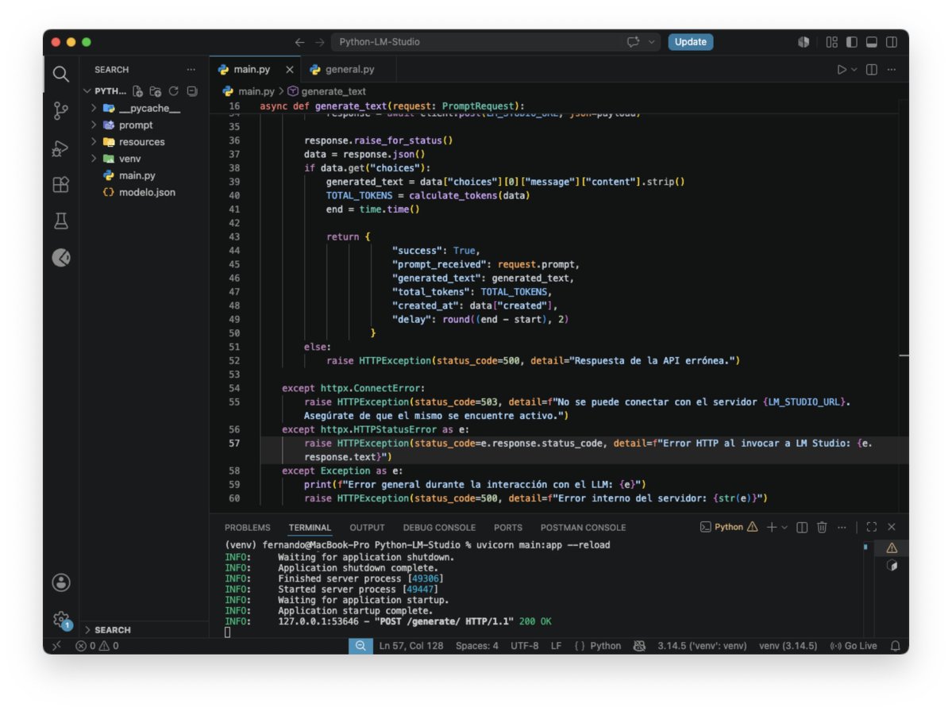The width and height of the screenshot is (952, 711).
Task: Toggle the bottom panel visibility
Action: (x=871, y=42)
